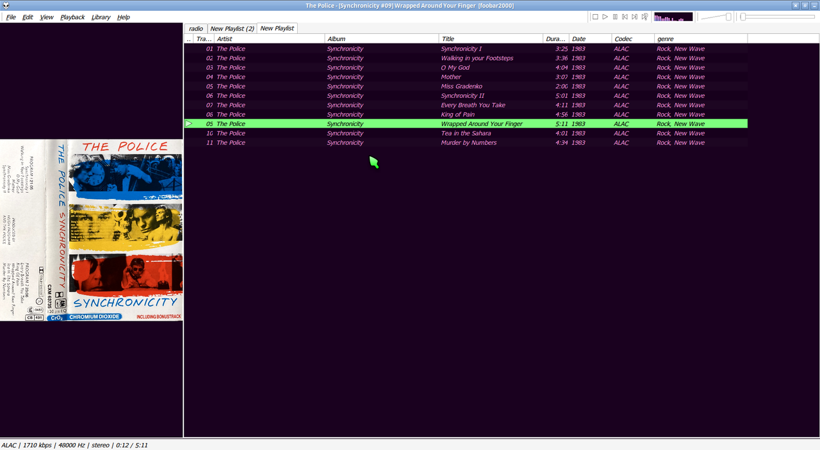
Task: Play a random track
Action: [x=644, y=17]
